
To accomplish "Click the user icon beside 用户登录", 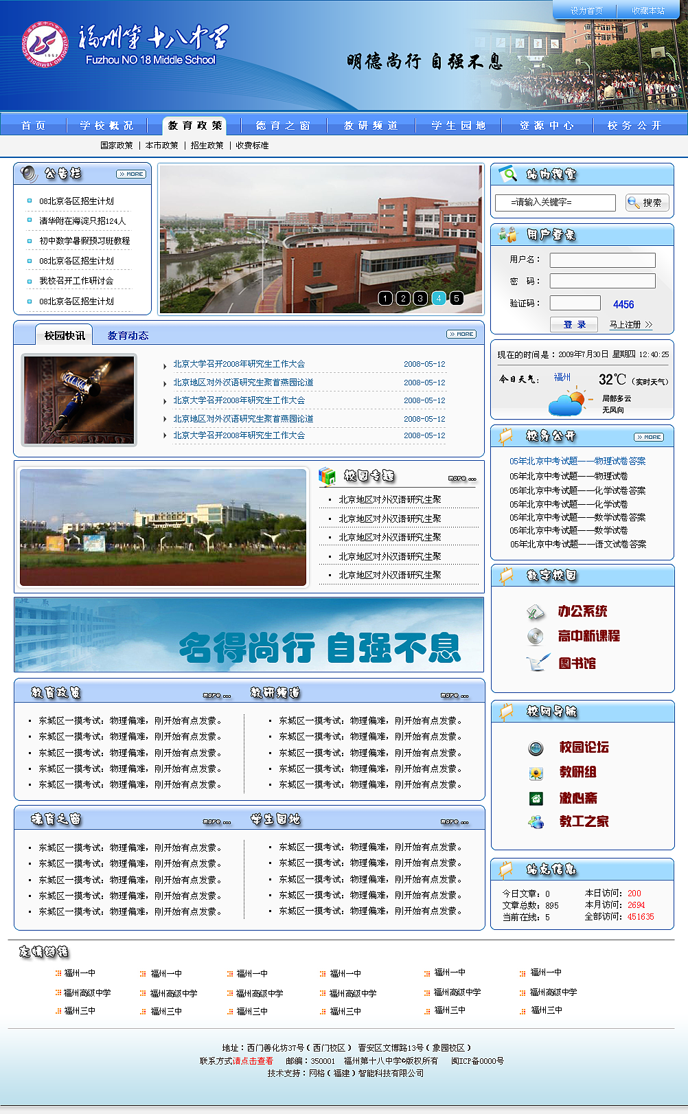I will pyautogui.click(x=508, y=235).
